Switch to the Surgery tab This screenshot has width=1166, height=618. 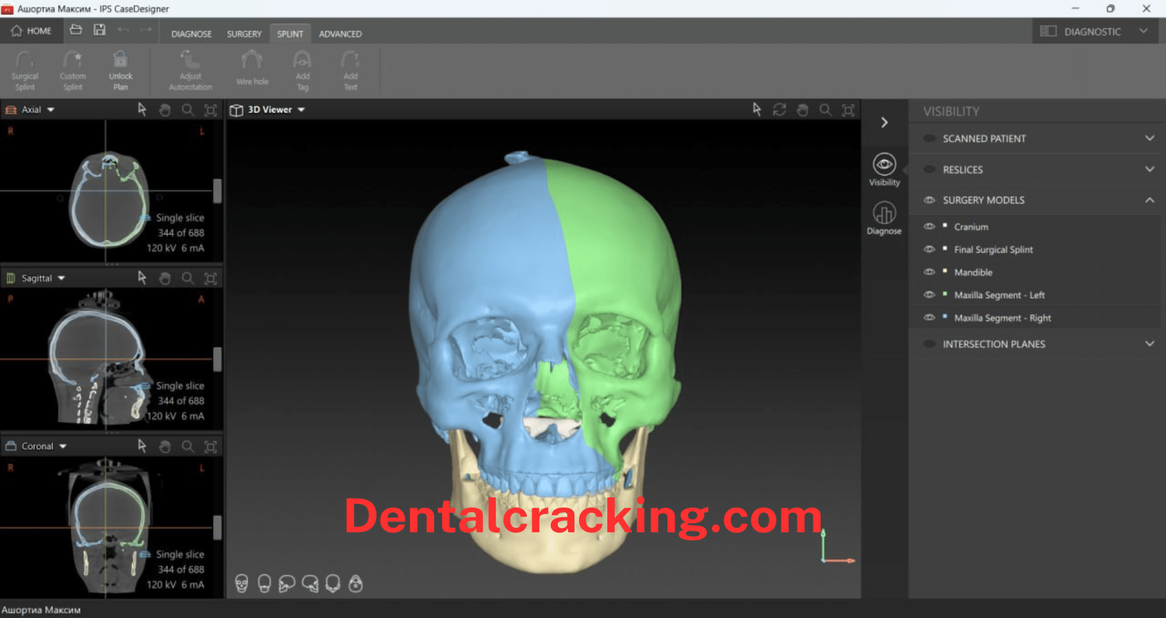[x=244, y=34]
